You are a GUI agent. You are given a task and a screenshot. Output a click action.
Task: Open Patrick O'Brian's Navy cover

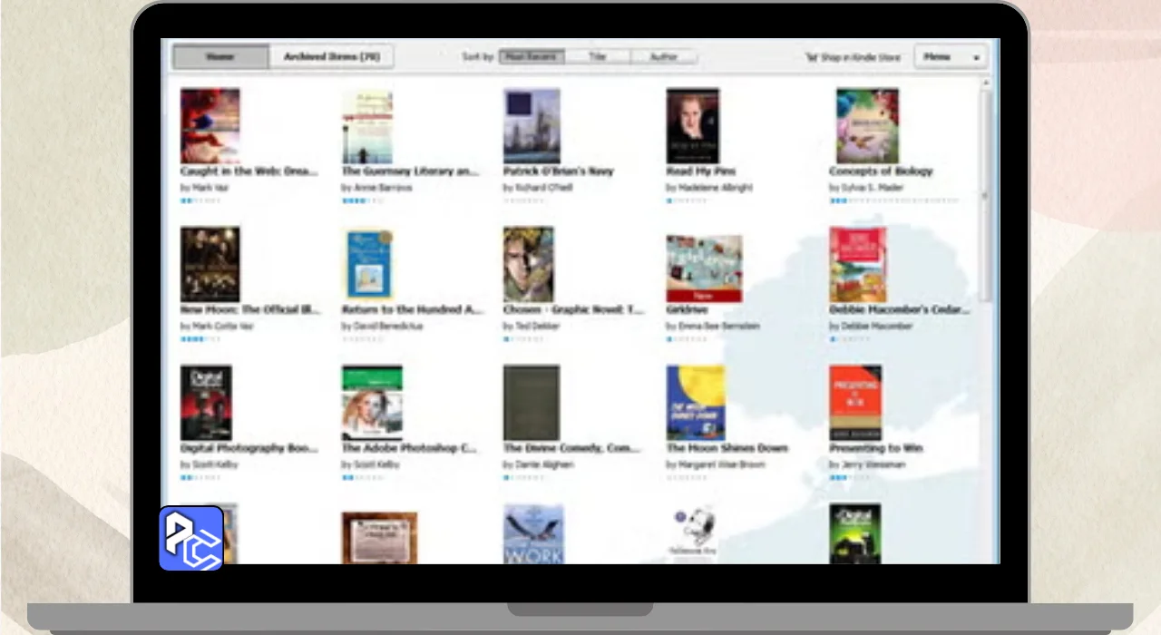[x=532, y=125]
